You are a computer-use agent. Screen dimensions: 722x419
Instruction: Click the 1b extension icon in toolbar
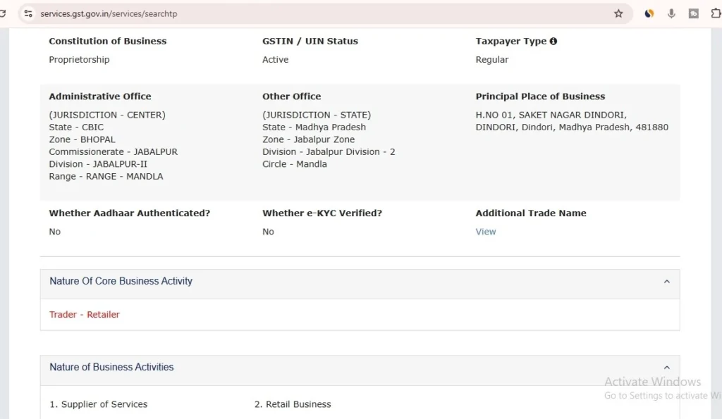(693, 13)
